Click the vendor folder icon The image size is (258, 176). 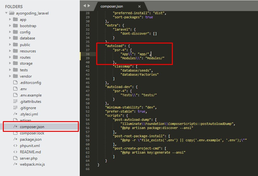[x=15, y=76]
